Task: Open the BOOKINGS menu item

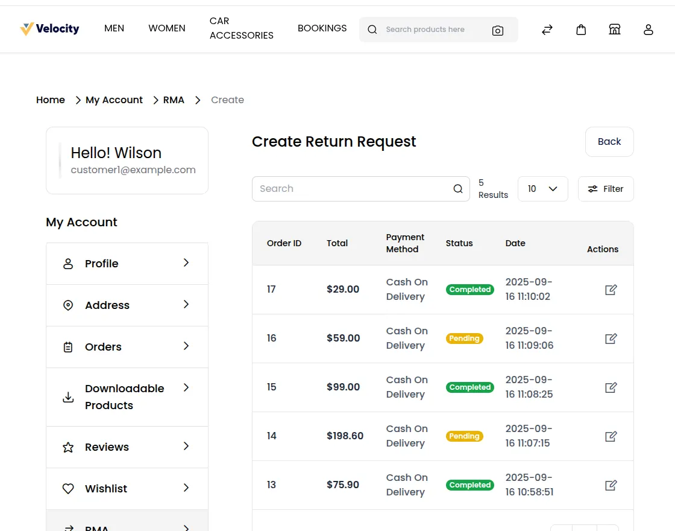Action: (322, 28)
